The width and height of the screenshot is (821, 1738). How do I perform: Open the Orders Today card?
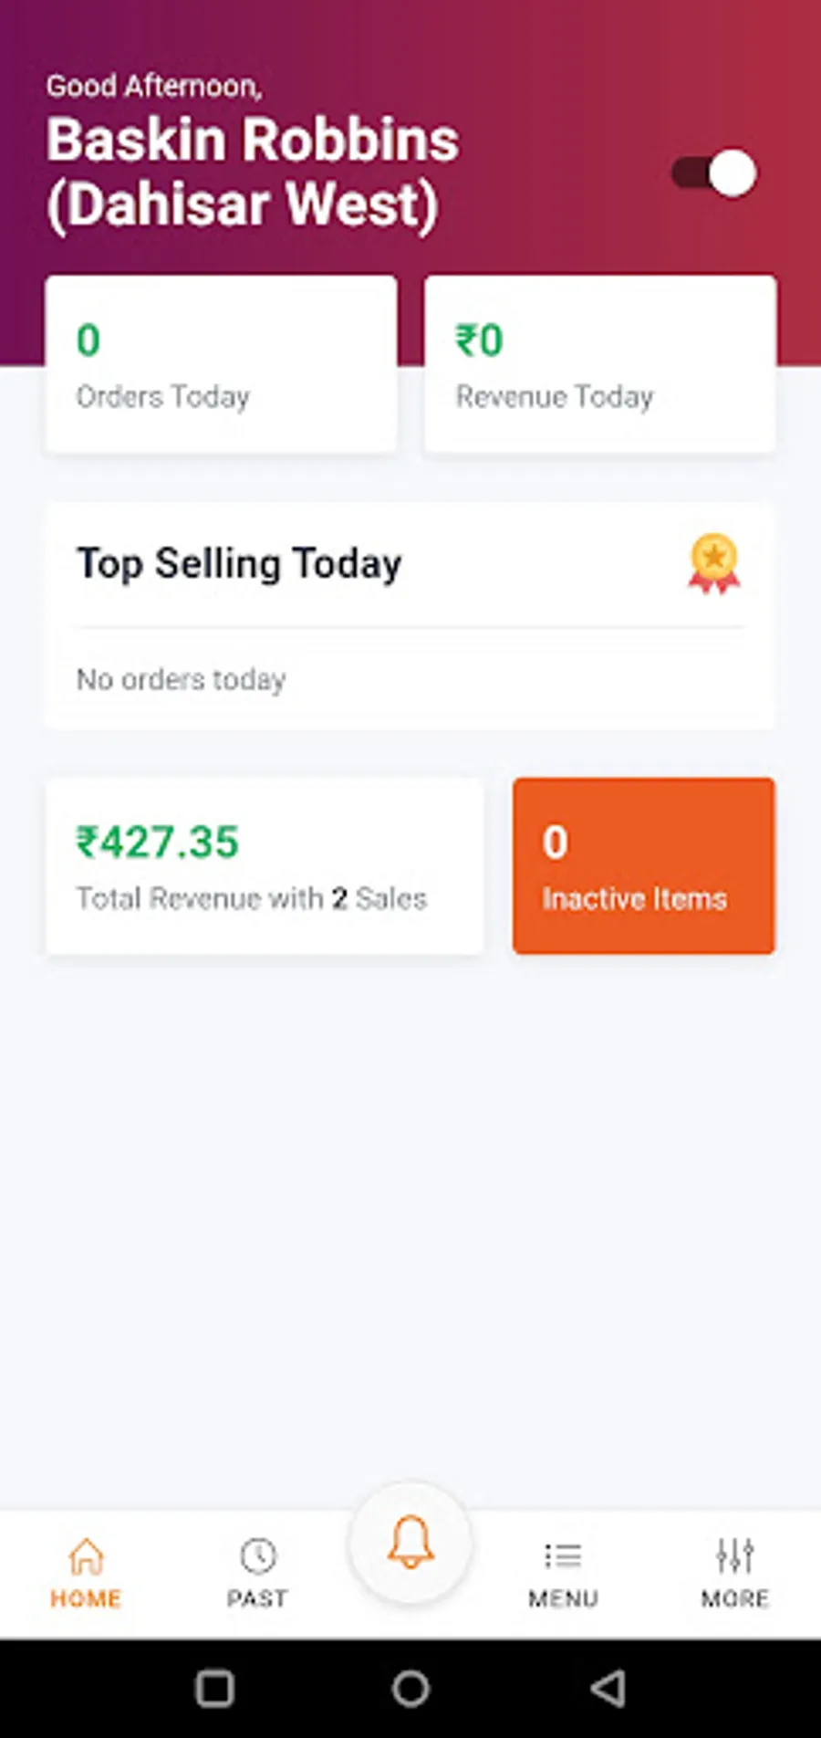pos(222,364)
